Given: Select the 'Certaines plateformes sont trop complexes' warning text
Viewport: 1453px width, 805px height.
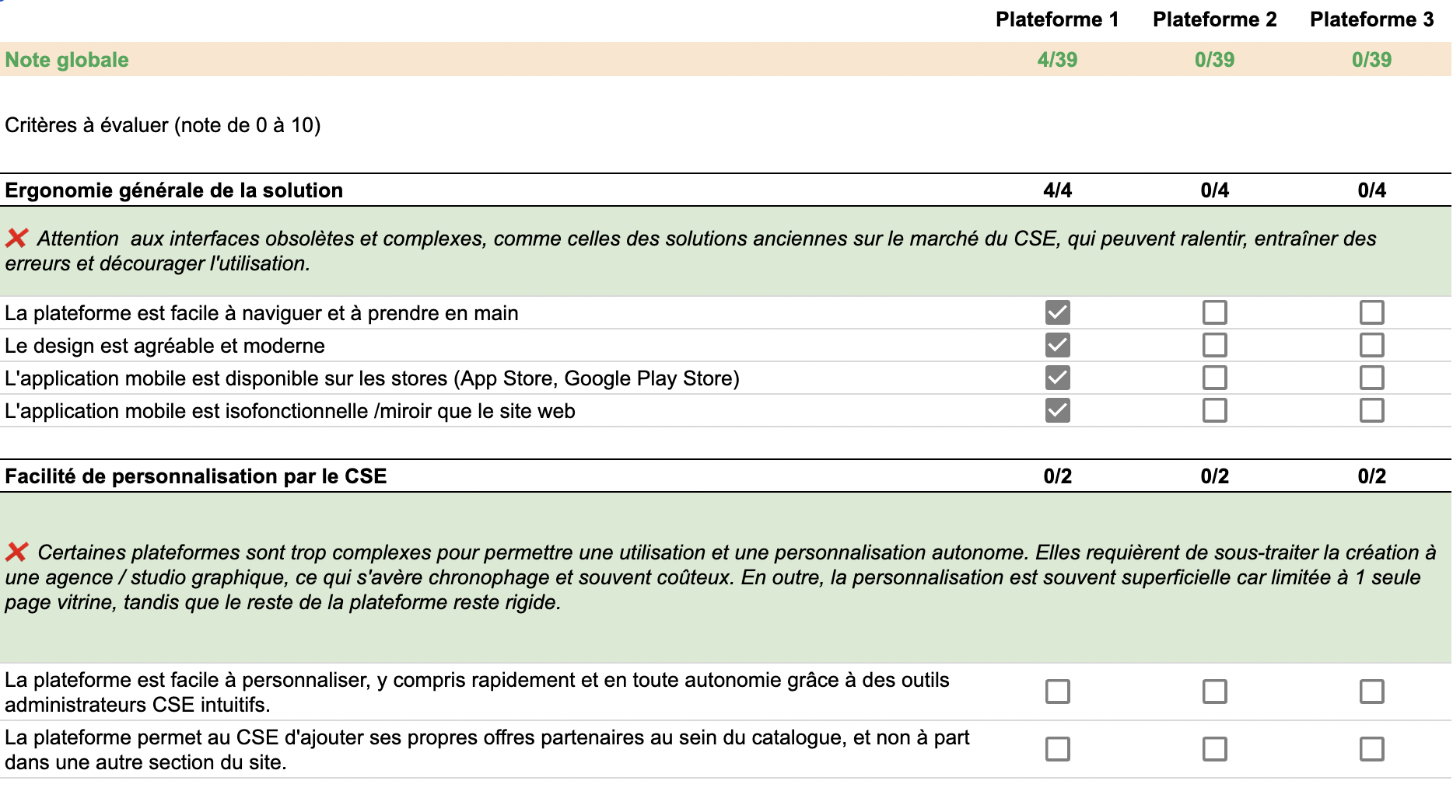Looking at the screenshot, I should click(720, 577).
